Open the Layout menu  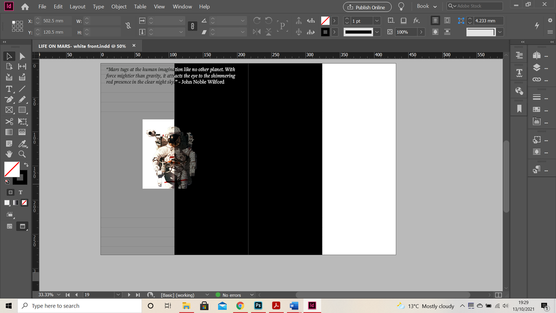[x=77, y=7]
